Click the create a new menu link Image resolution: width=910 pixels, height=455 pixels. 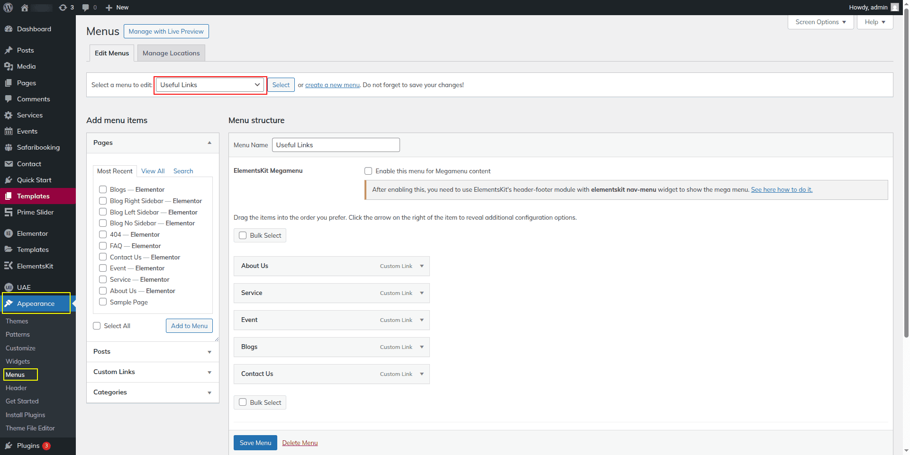point(332,85)
